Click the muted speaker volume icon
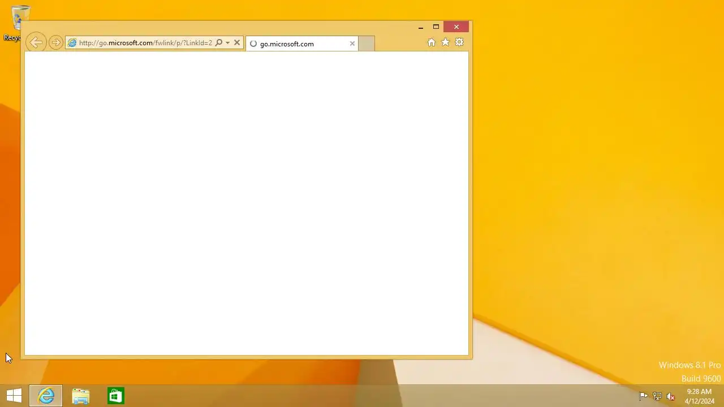The width and height of the screenshot is (724, 407). [671, 396]
